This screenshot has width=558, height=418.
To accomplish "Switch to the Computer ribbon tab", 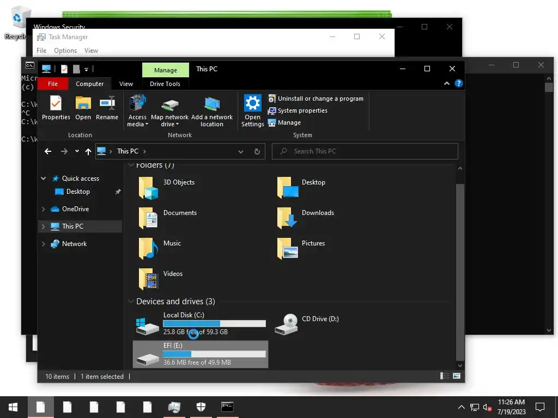I will tap(90, 83).
